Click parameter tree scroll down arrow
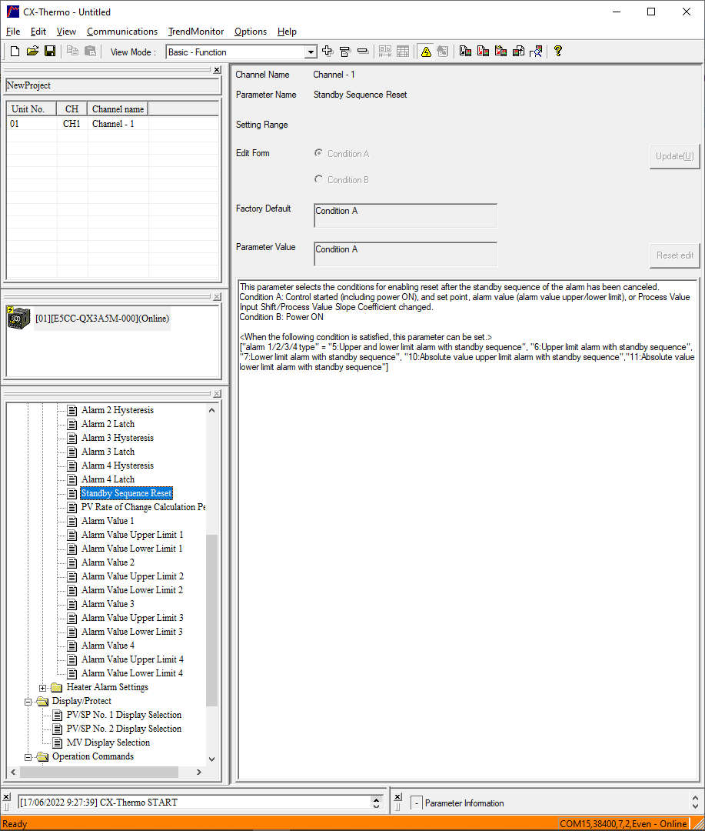Image resolution: width=705 pixels, height=831 pixels. 211,759
